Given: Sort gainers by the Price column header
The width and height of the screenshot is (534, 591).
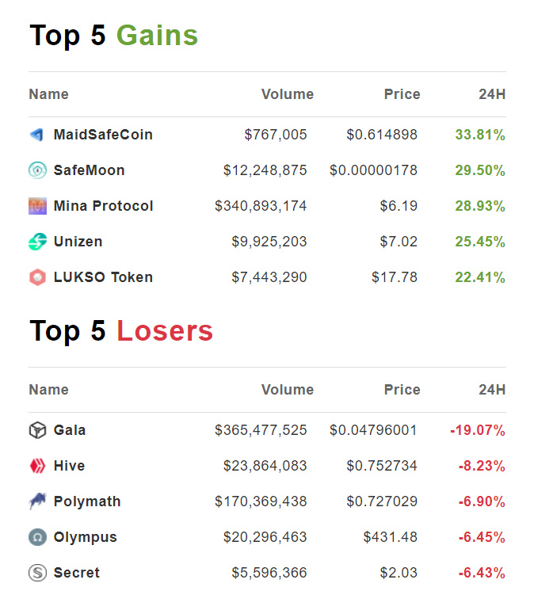Looking at the screenshot, I should [402, 94].
